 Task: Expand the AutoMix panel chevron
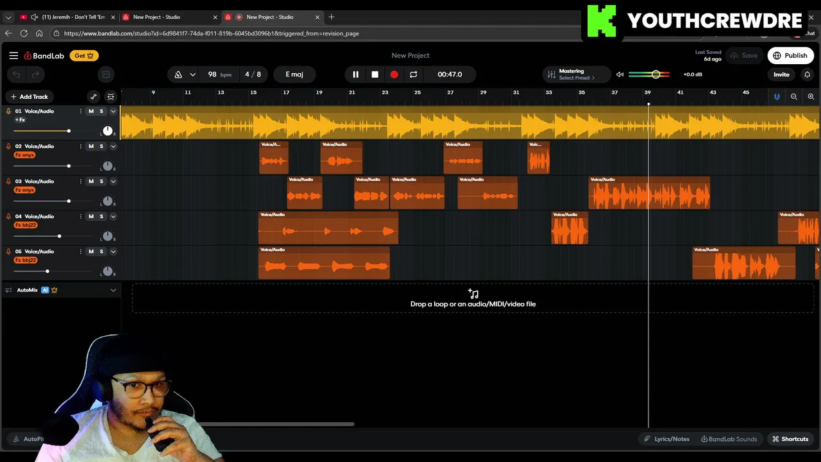113,290
